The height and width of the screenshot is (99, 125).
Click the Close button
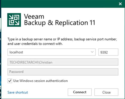tap(106, 92)
